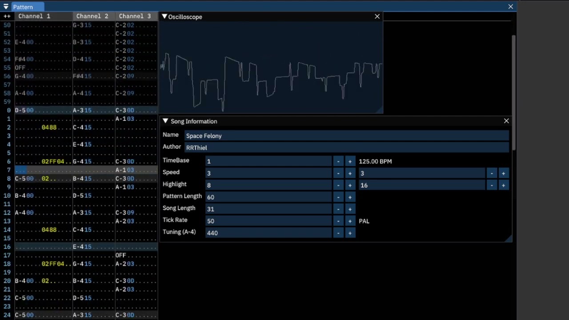The image size is (569, 320).
Task: Decrease TimeBase with minus button
Action: click(x=338, y=161)
